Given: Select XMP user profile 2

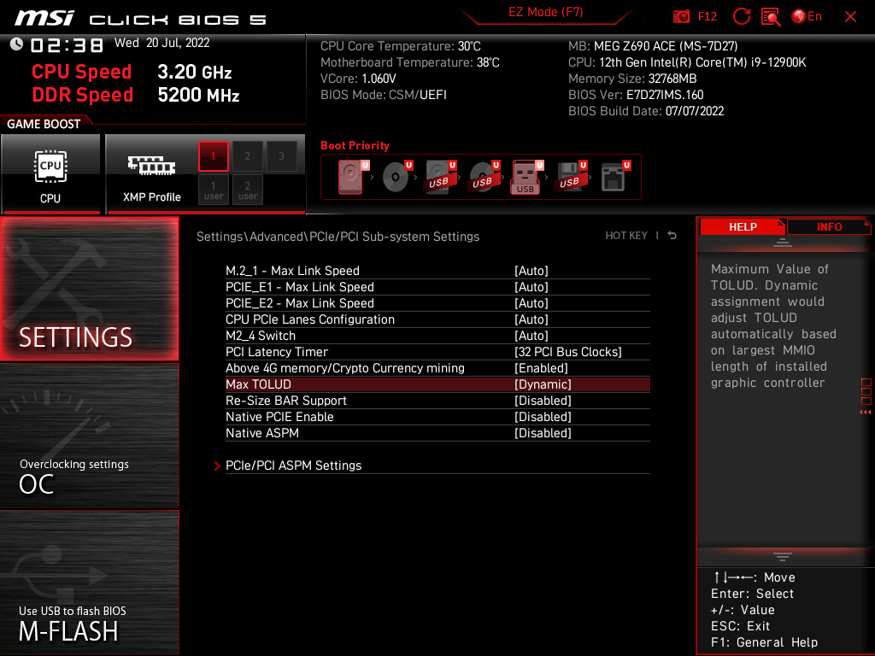Looking at the screenshot, I should pos(247,190).
